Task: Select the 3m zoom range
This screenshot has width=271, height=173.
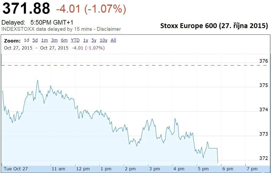Action: click(54, 40)
